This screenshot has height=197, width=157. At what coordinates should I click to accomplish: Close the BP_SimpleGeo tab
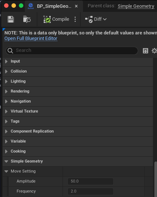76,6
